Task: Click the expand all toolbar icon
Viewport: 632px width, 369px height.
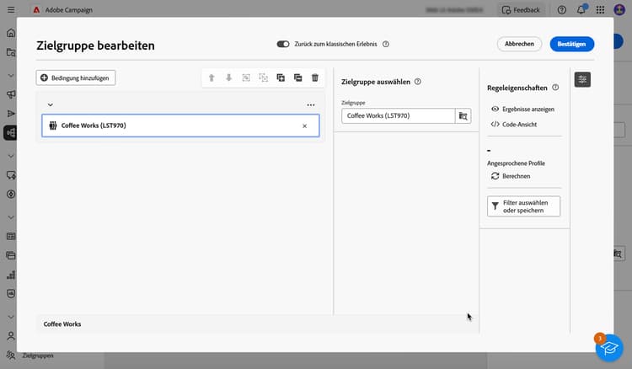Action: (x=281, y=78)
